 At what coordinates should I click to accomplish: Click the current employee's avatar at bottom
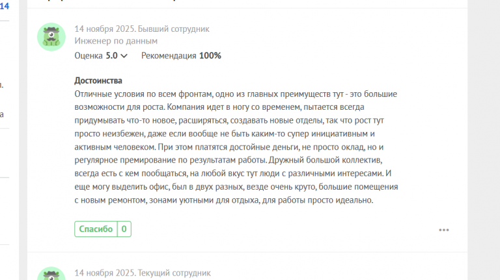pos(51,275)
